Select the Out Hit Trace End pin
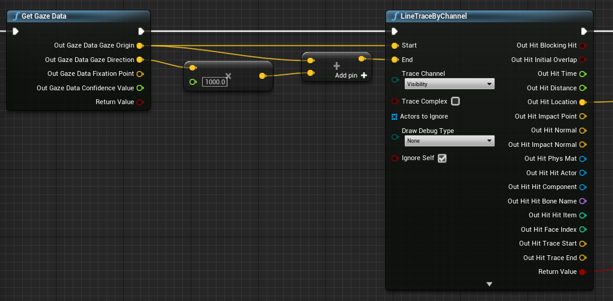This screenshot has height=301, width=613. pos(582,258)
